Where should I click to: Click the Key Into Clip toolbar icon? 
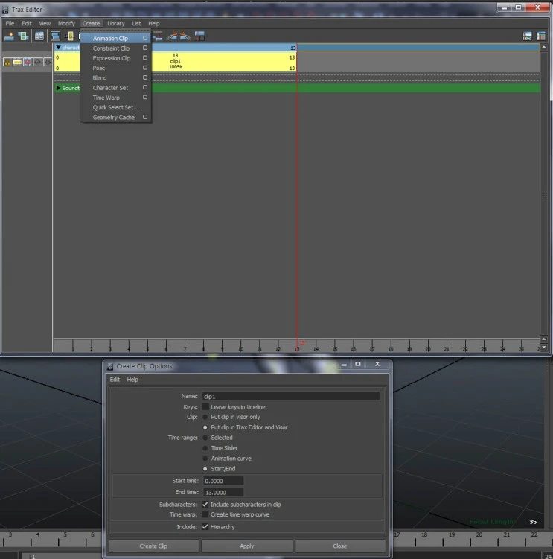pos(199,36)
